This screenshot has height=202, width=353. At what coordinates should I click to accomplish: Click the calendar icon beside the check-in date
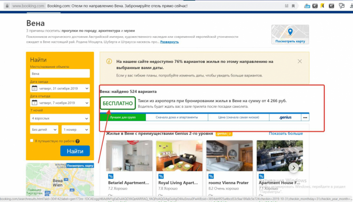click(34, 88)
